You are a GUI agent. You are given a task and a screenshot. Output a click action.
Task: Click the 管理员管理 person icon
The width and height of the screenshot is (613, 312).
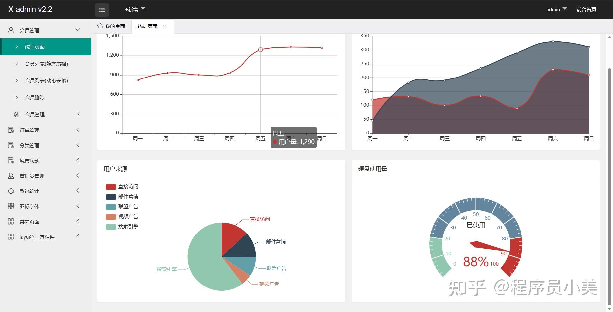point(11,176)
